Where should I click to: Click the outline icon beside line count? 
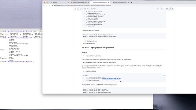[76, 9]
